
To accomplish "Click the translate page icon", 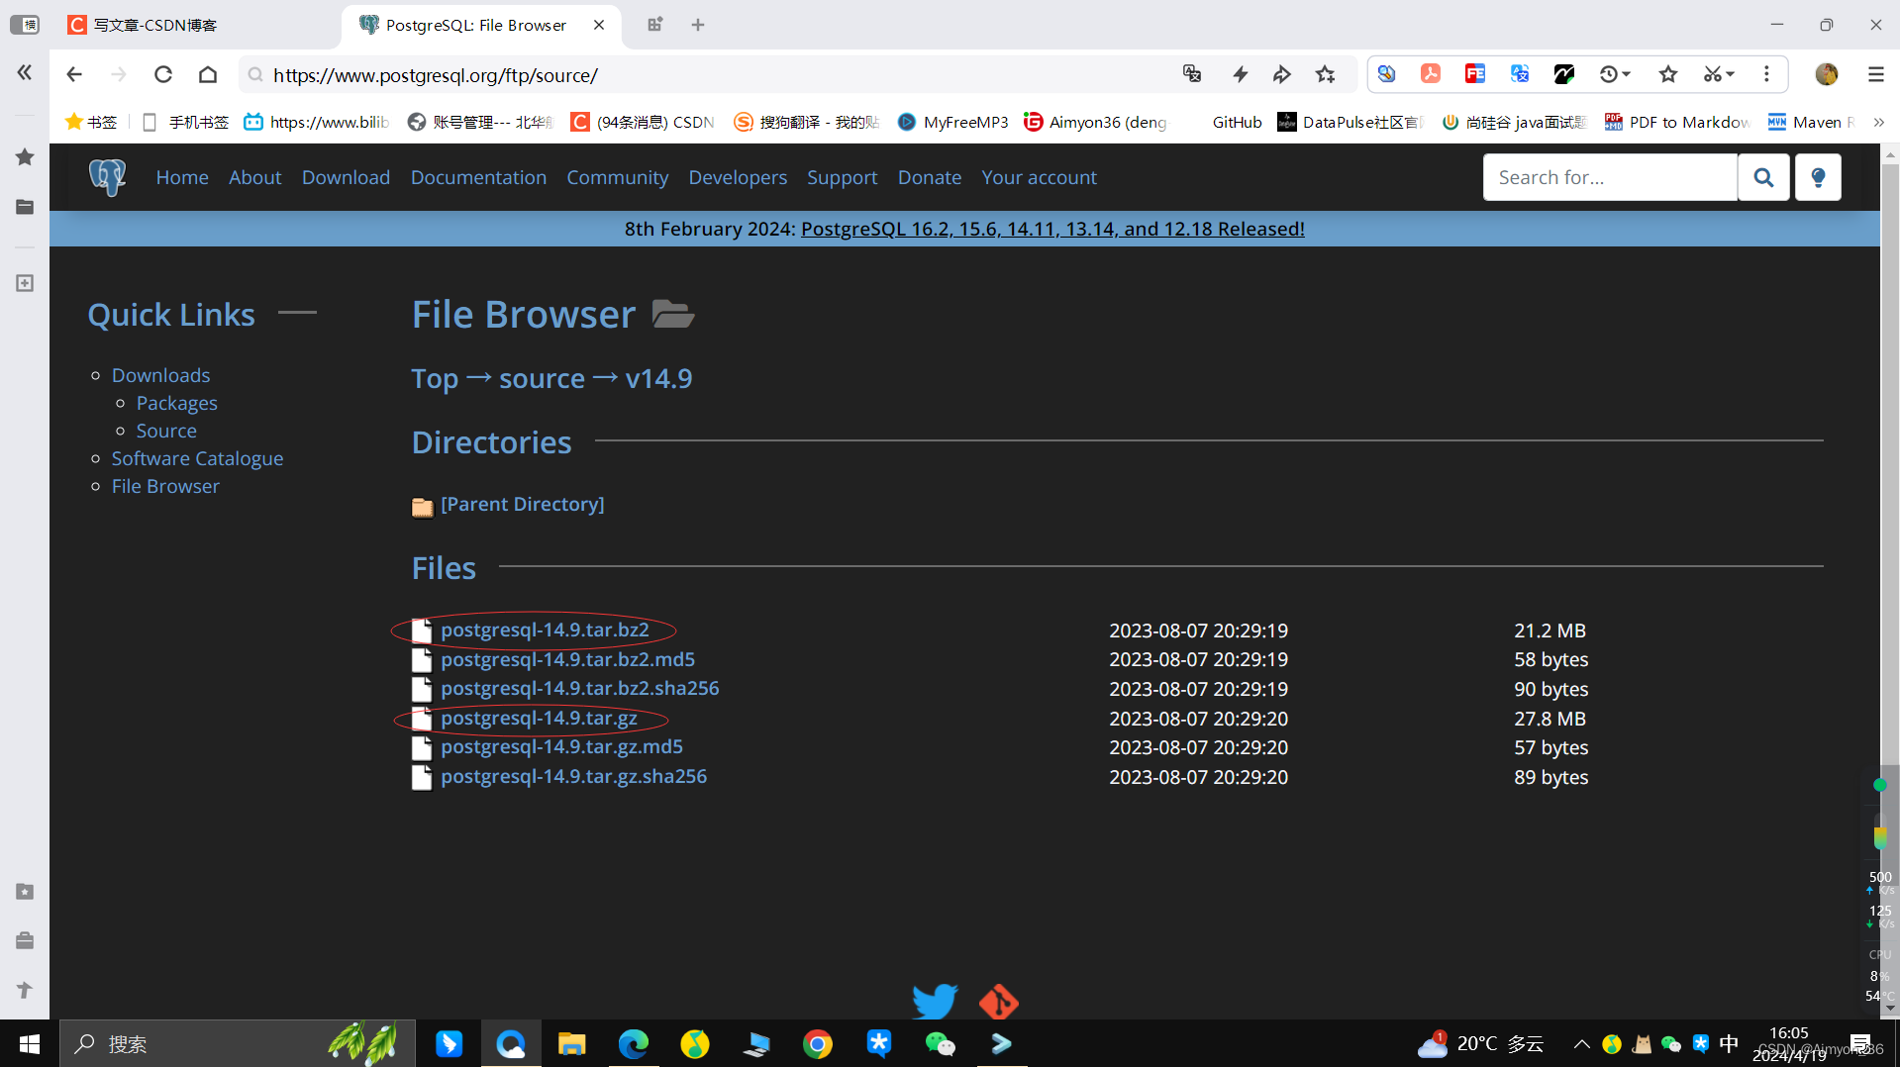I will point(1192,74).
